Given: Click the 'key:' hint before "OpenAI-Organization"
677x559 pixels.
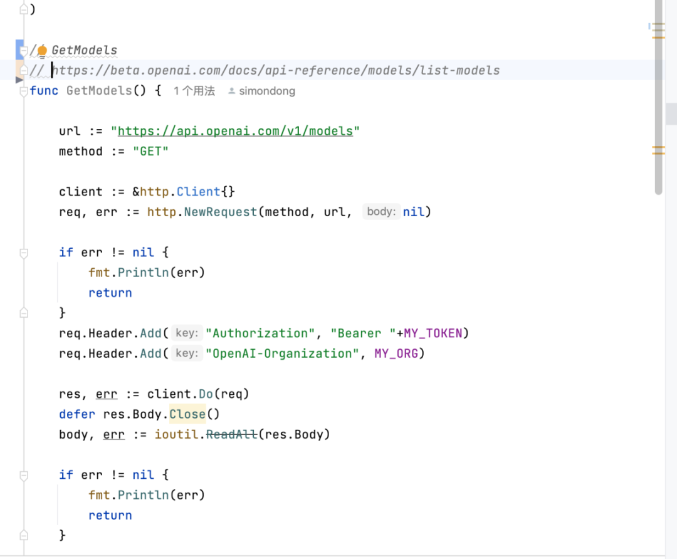Looking at the screenshot, I should tap(187, 353).
